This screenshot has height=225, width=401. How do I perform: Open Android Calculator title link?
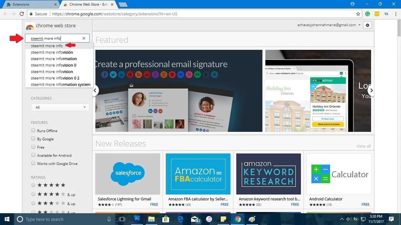pyautogui.click(x=326, y=199)
